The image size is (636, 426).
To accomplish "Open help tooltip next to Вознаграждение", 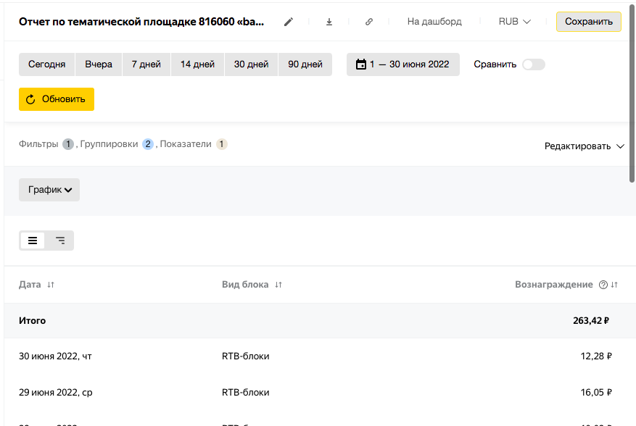I will coord(603,285).
